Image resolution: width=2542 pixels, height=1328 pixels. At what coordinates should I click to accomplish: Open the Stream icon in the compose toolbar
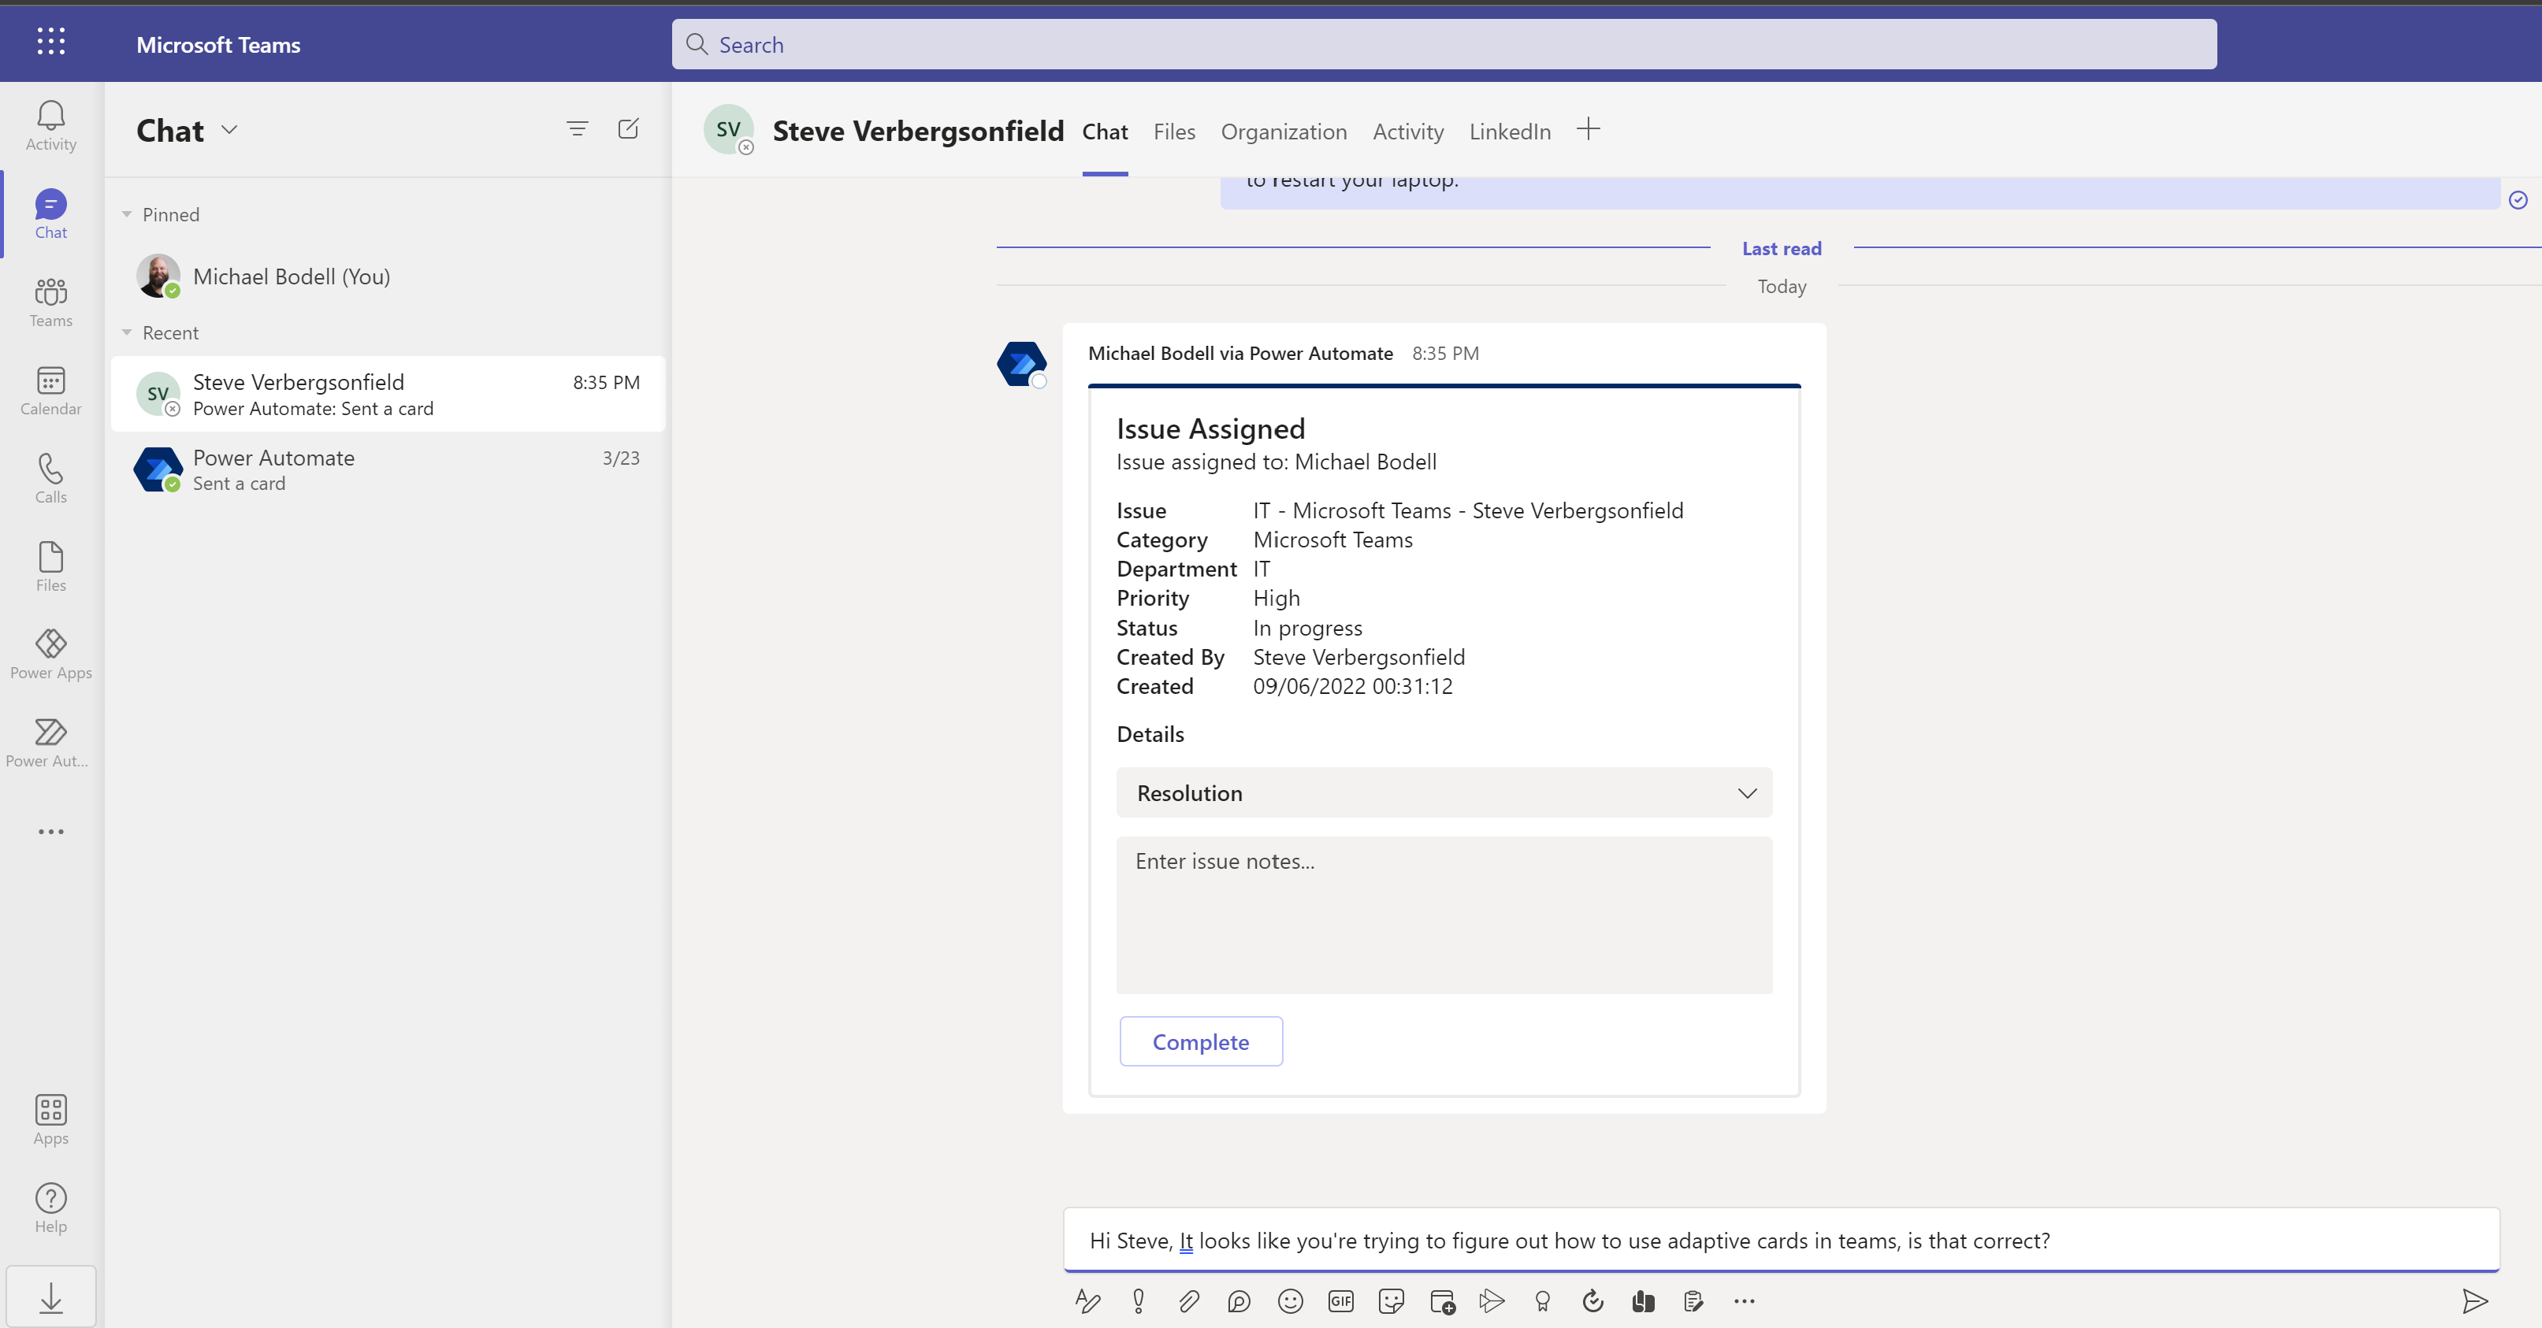(1492, 1301)
